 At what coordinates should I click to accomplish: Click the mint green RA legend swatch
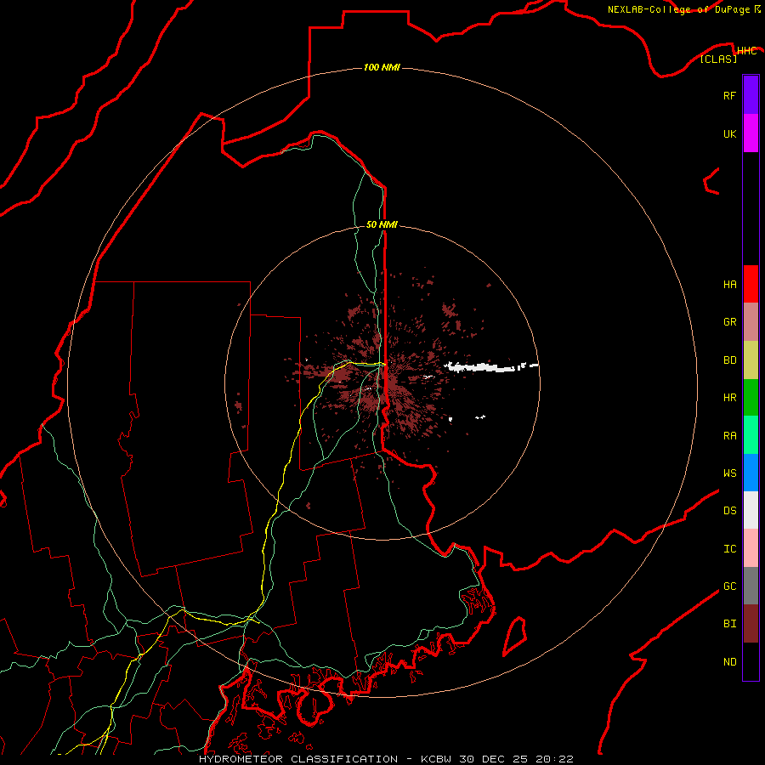tap(751, 435)
